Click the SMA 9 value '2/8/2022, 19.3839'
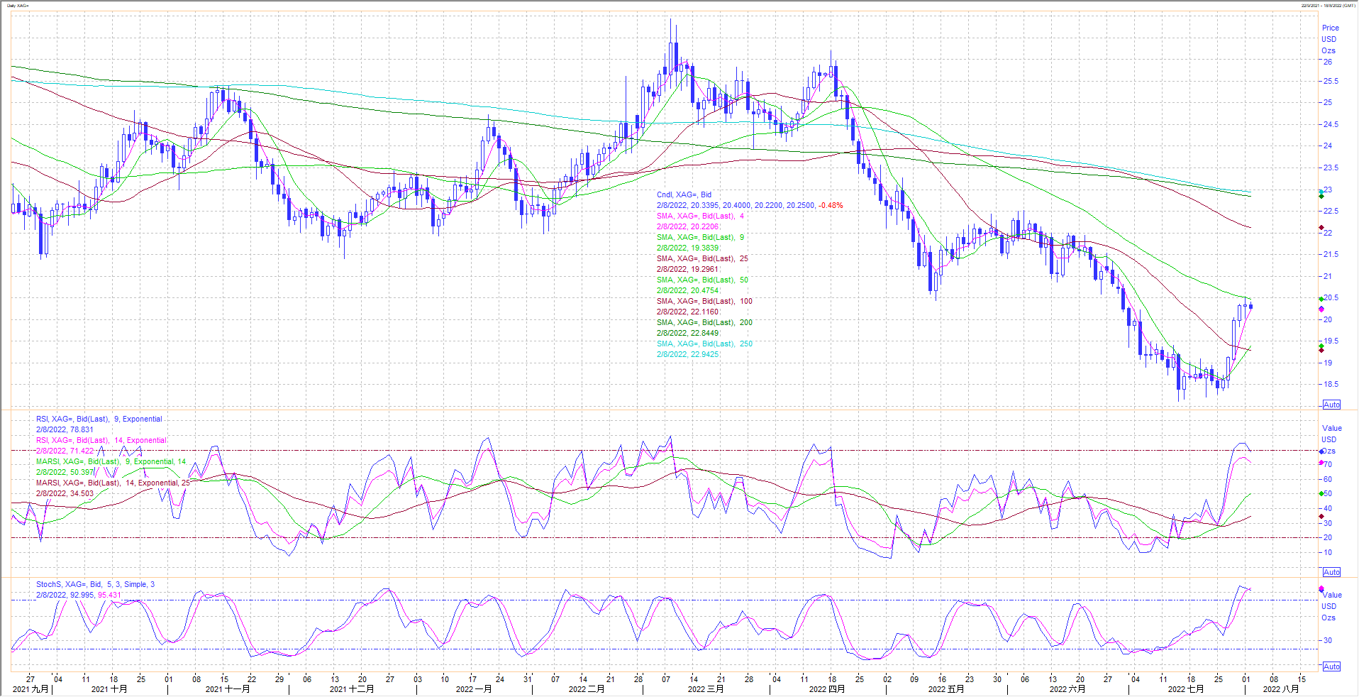This screenshot has height=697, width=1359. 687,248
